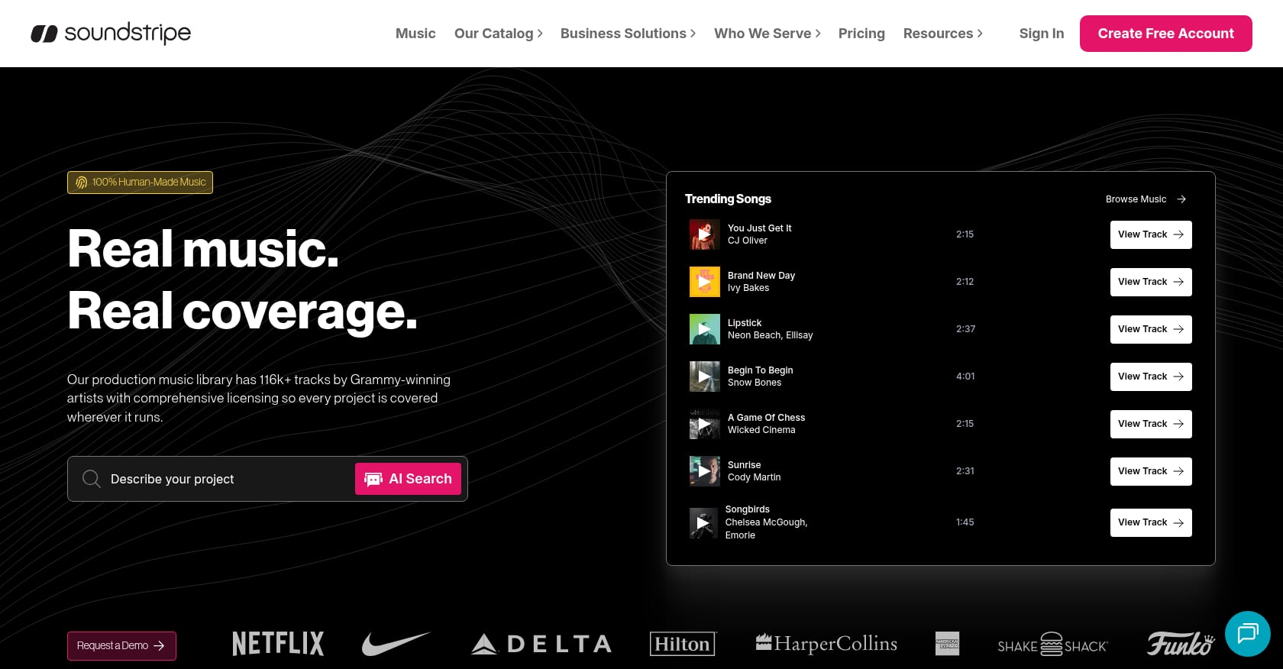The width and height of the screenshot is (1283, 669).
Task: View Track for Lipstick
Action: click(x=1151, y=329)
